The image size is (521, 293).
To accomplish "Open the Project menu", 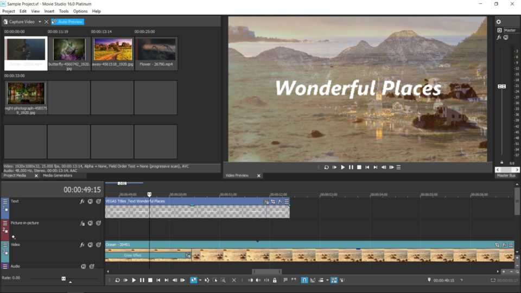I will 9,11.
